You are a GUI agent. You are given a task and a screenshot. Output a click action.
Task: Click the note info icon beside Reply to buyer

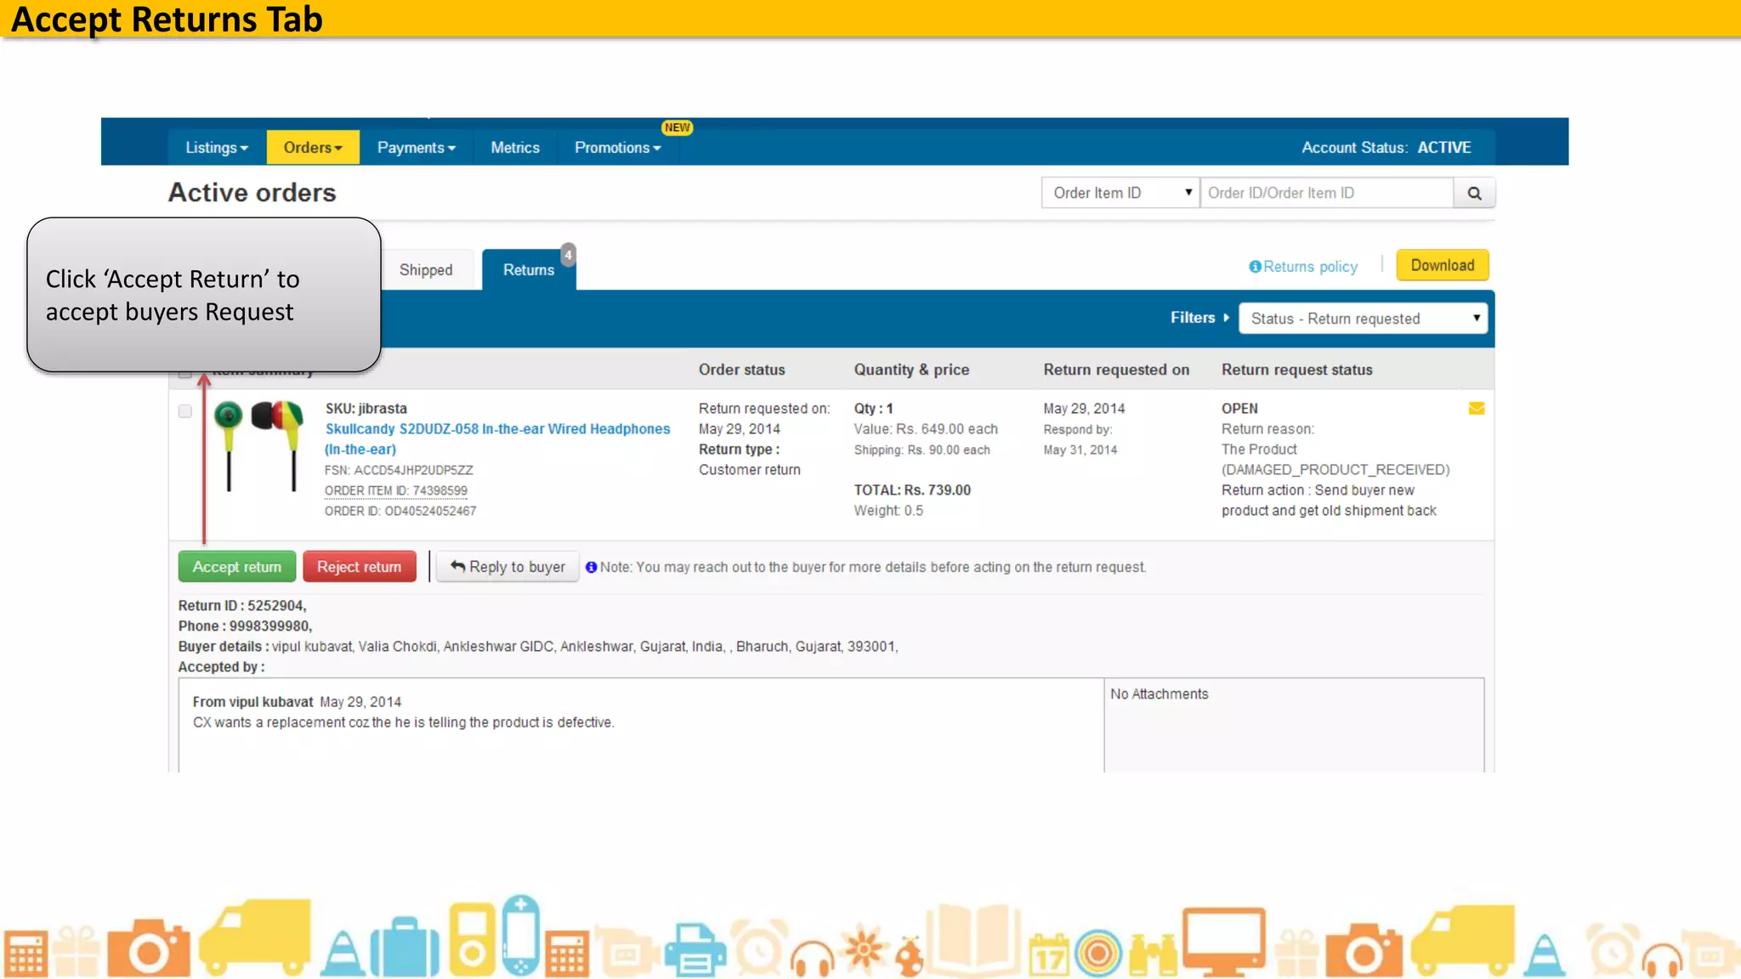tap(592, 567)
